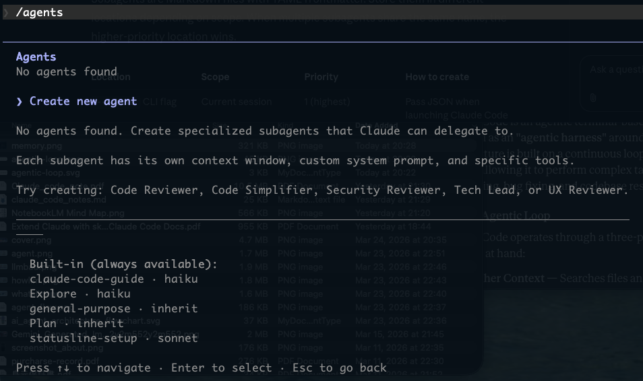Click the navigate up-down arrows hint
This screenshot has width=643, height=381.
(x=83, y=368)
